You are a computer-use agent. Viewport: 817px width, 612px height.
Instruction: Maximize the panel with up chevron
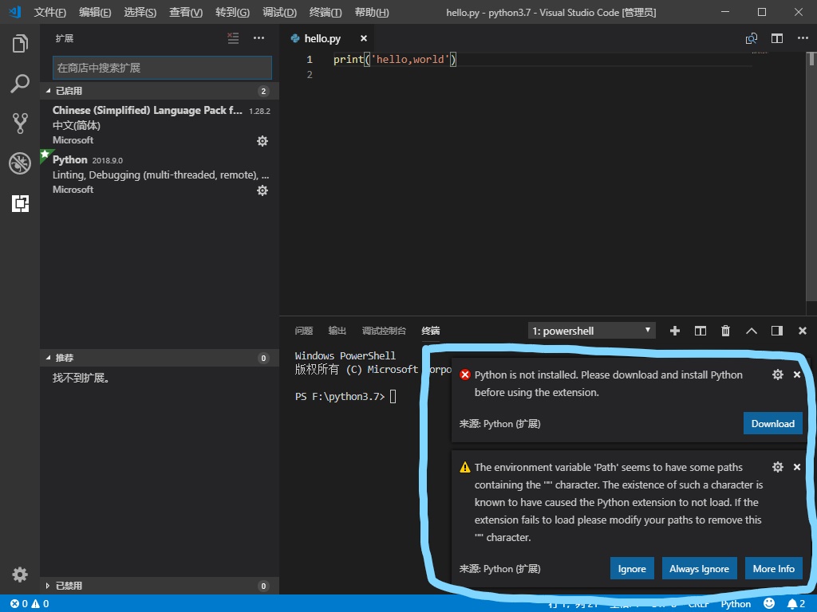pos(752,331)
